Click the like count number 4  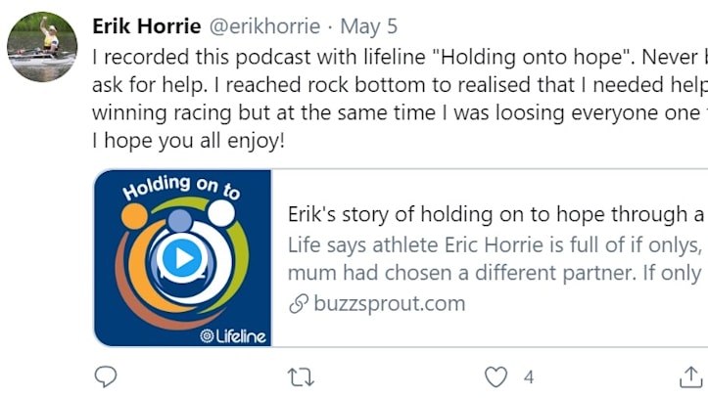(529, 376)
